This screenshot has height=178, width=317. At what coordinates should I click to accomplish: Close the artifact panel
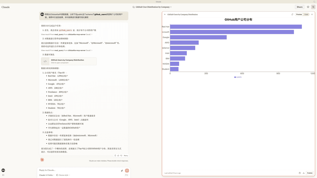(x=312, y=15)
